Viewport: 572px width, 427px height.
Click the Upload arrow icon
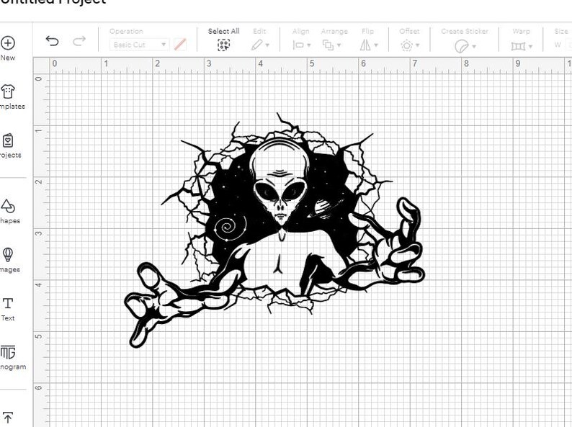coord(8,417)
